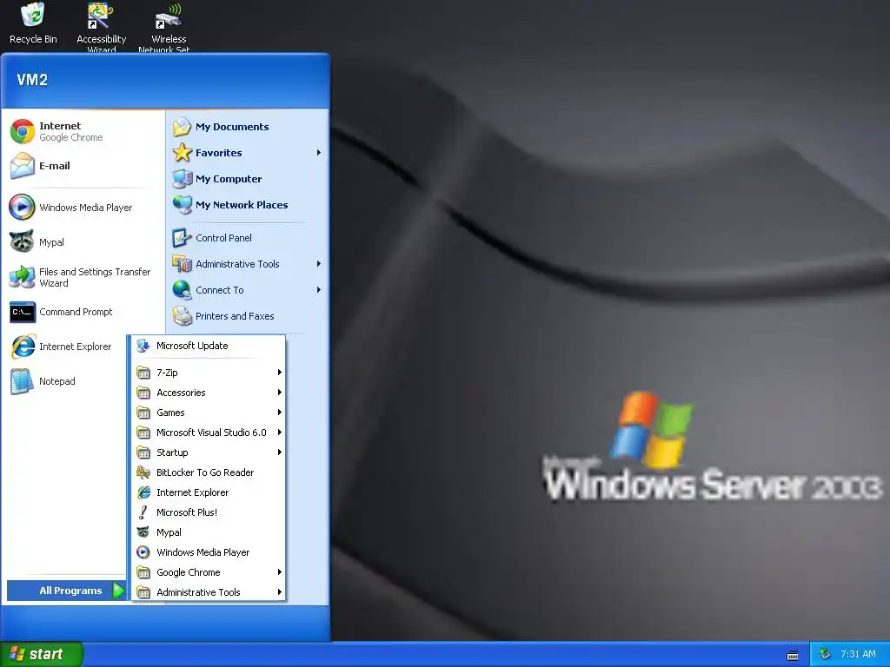Open Recycle Bin desktop icon
This screenshot has width=890, height=667.
click(x=33, y=16)
